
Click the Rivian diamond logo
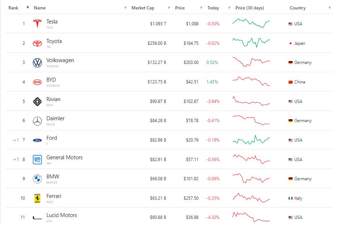point(37,101)
